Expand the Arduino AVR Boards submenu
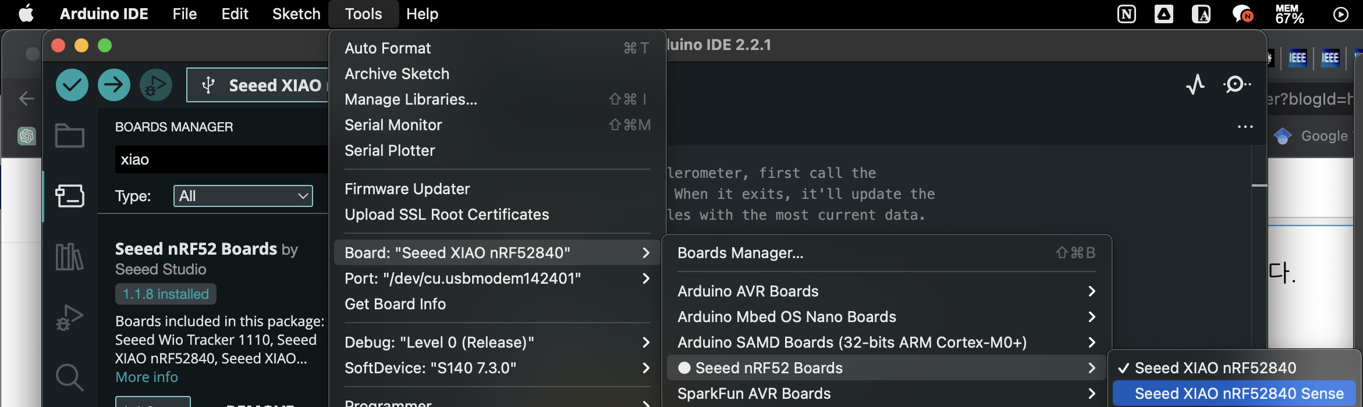This screenshot has height=407, width=1363. click(886, 291)
